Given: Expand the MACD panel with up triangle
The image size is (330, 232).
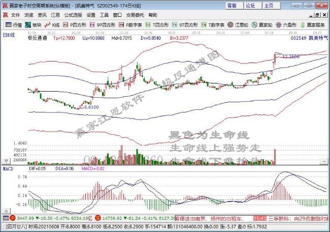Looking at the screenshot, I should (6, 211).
